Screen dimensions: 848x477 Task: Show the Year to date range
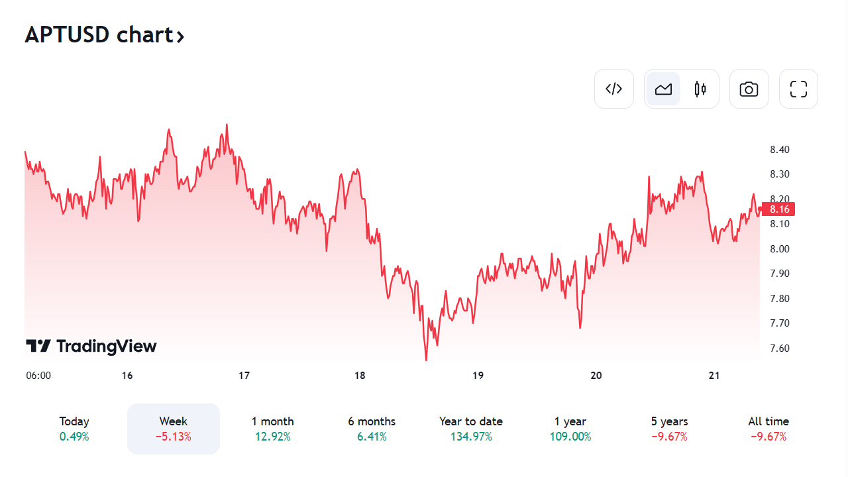[x=471, y=429]
